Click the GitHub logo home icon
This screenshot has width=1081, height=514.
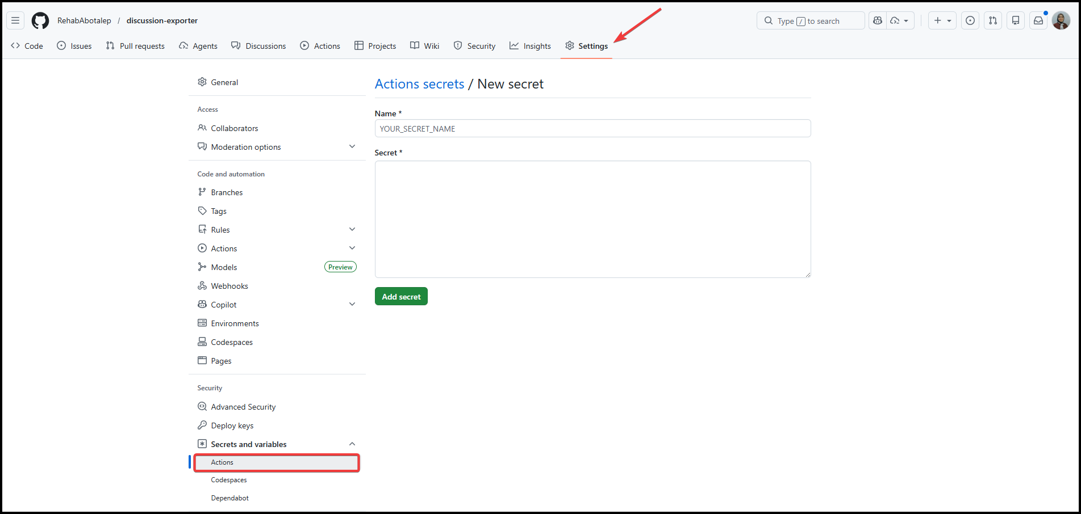click(40, 21)
